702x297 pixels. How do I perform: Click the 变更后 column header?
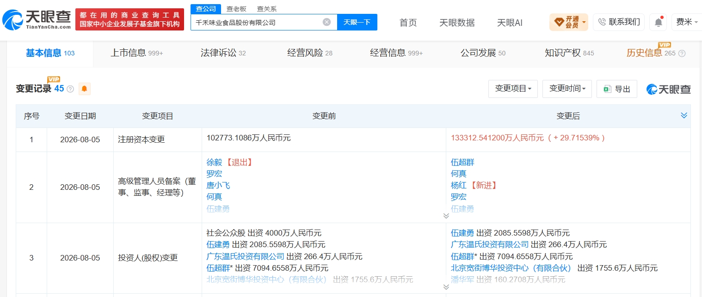pos(568,116)
